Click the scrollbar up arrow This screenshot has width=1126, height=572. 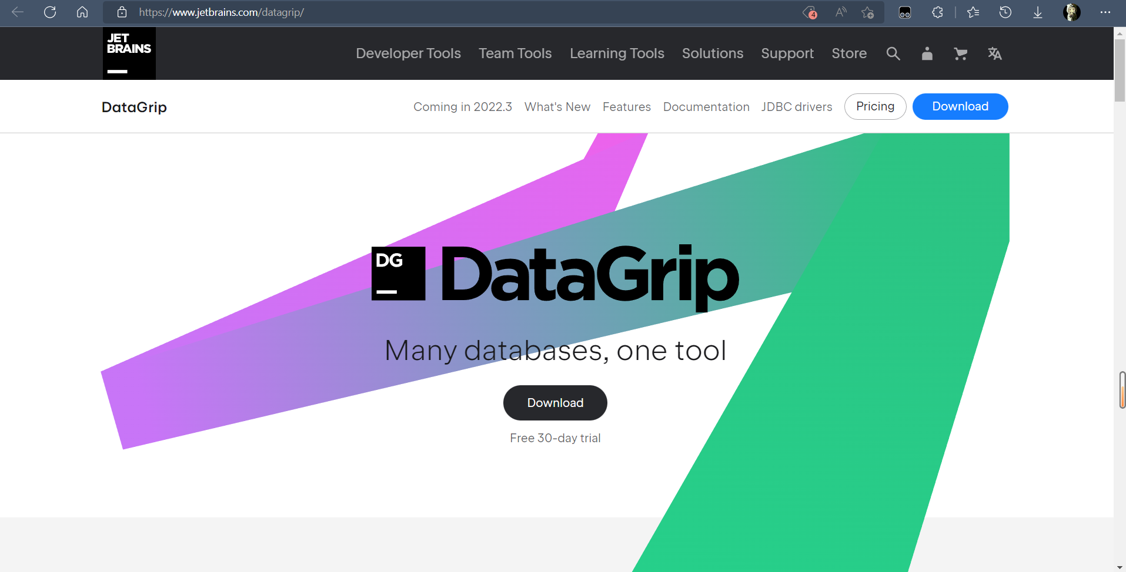pos(1120,33)
